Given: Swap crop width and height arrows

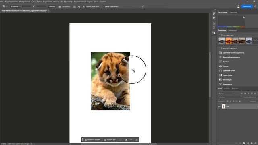Looking at the screenshot, I should pos(33,6).
